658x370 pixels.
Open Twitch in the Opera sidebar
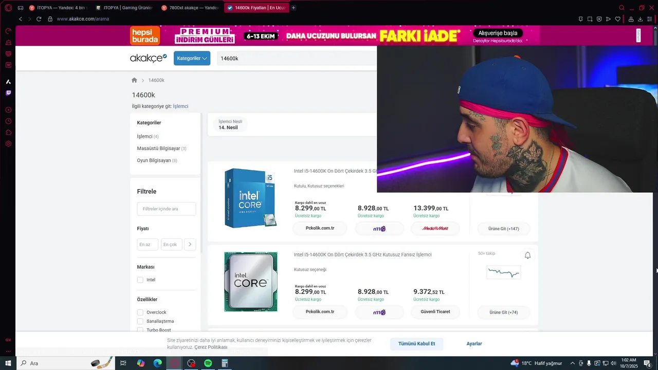(8, 93)
